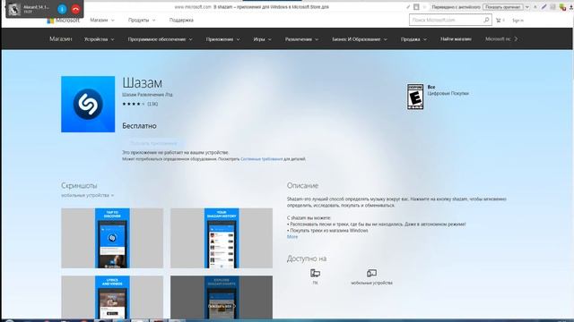Screen dimensions: 574x322
Task: Click the disabled Получить приложение button
Action: [153, 143]
